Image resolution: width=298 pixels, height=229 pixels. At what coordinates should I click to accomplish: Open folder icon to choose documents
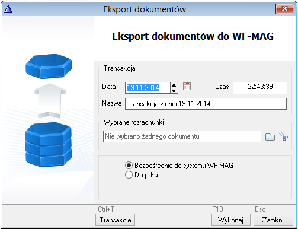[270, 136]
